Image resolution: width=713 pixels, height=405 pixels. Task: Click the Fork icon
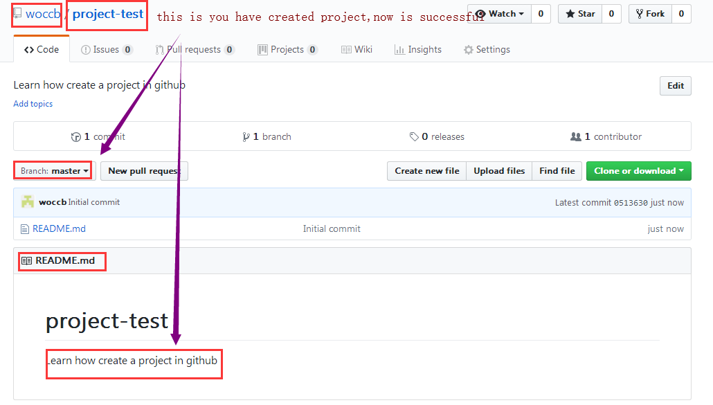640,14
